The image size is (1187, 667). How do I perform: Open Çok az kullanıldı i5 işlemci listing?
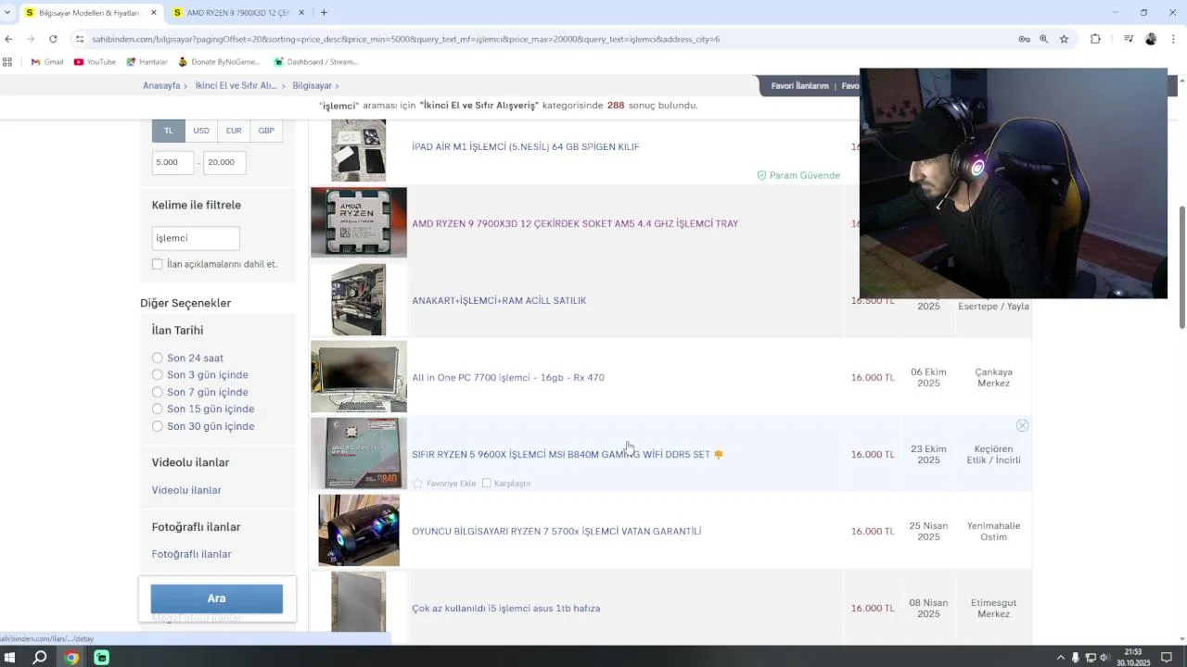(505, 608)
